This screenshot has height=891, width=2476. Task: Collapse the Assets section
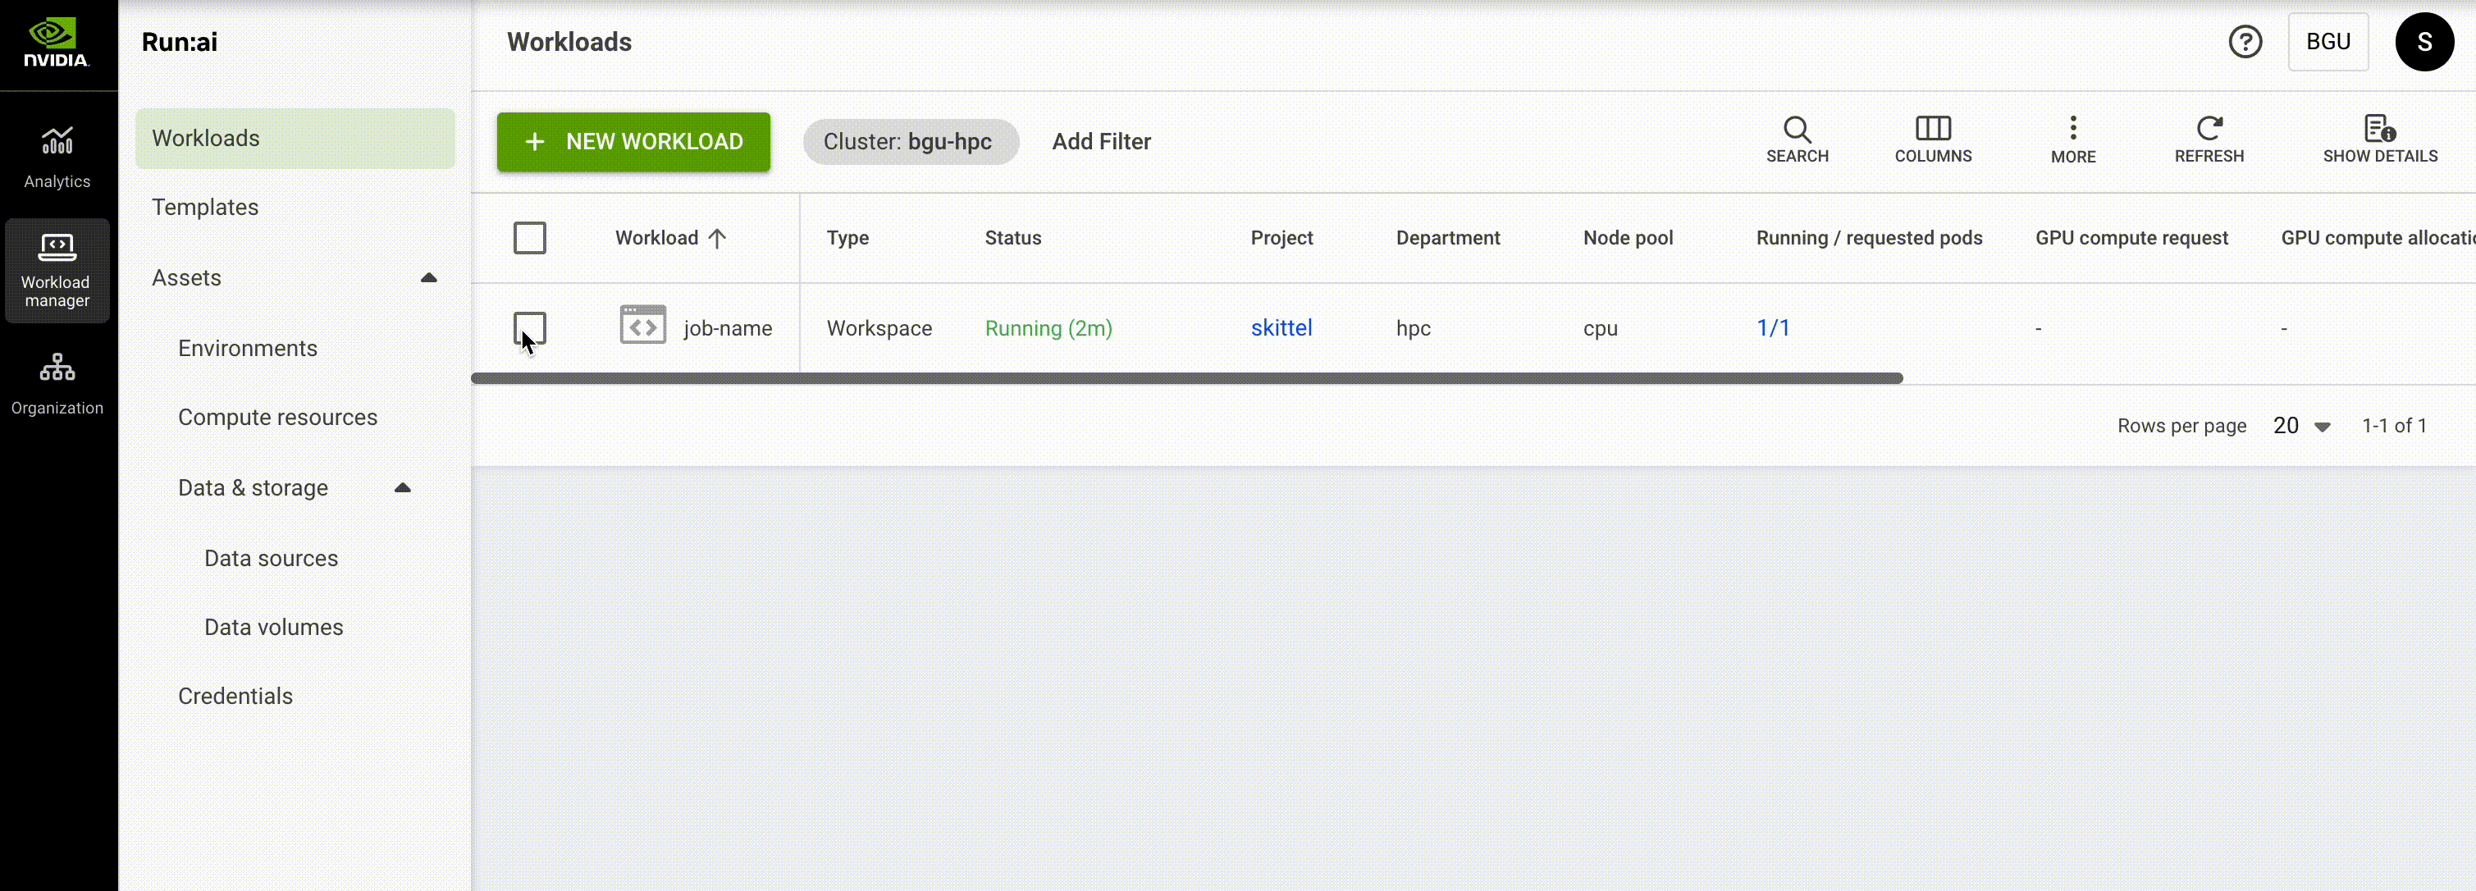coord(429,278)
